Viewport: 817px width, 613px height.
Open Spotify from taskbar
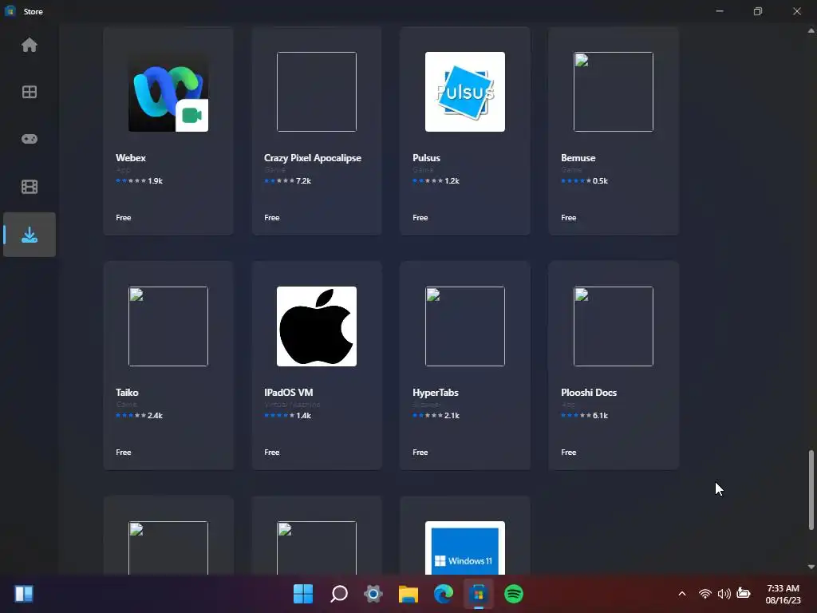514,594
